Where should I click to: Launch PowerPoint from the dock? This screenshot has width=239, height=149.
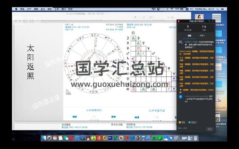pyautogui.click(x=127, y=138)
